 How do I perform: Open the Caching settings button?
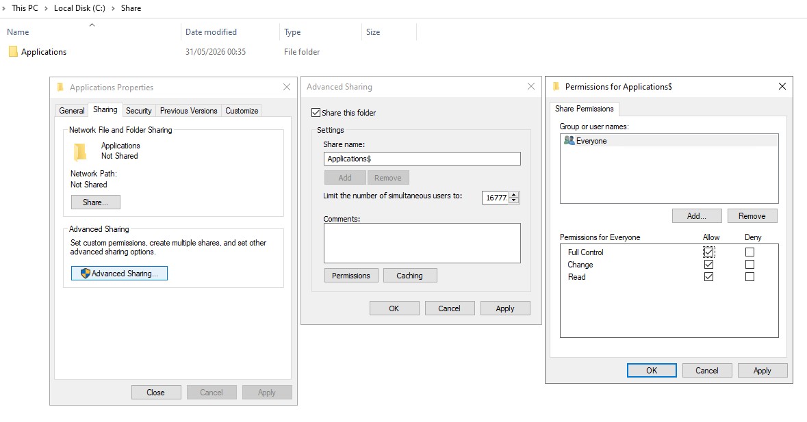click(410, 276)
